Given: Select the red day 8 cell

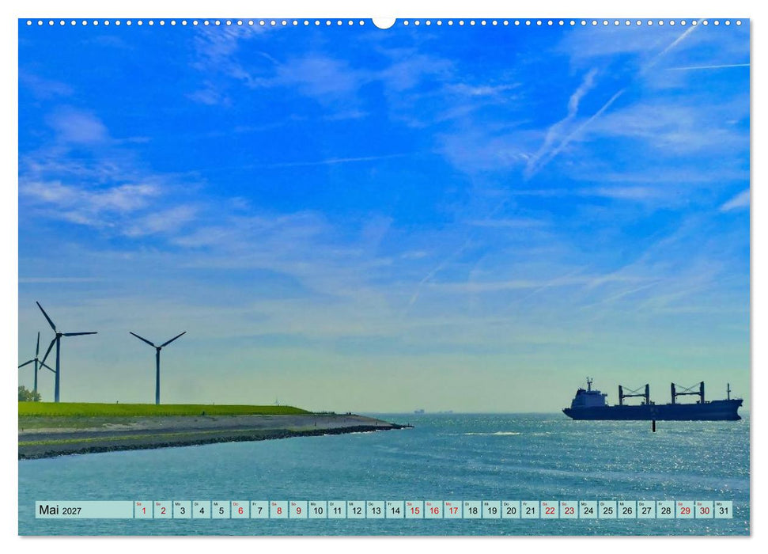Looking at the screenshot, I should [x=278, y=510].
